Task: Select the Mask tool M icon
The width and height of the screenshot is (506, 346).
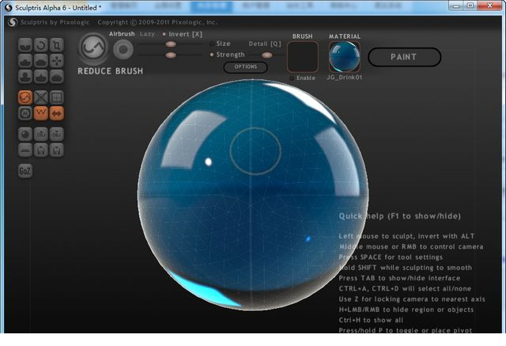Action: 25,113
